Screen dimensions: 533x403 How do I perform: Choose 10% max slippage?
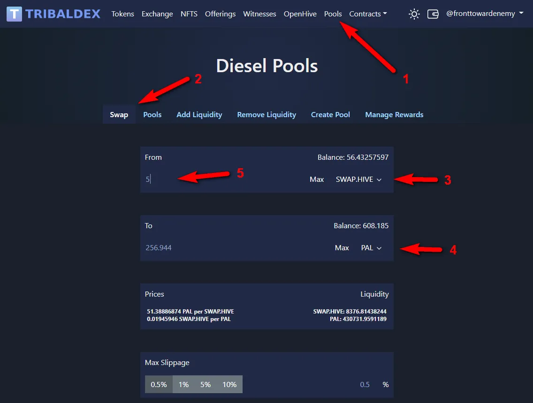coord(229,384)
